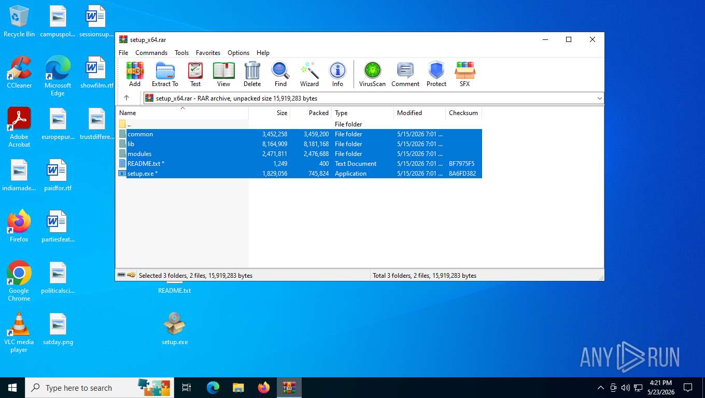The width and height of the screenshot is (705, 398).
Task: Sort by the Checksum column header
Action: click(463, 113)
